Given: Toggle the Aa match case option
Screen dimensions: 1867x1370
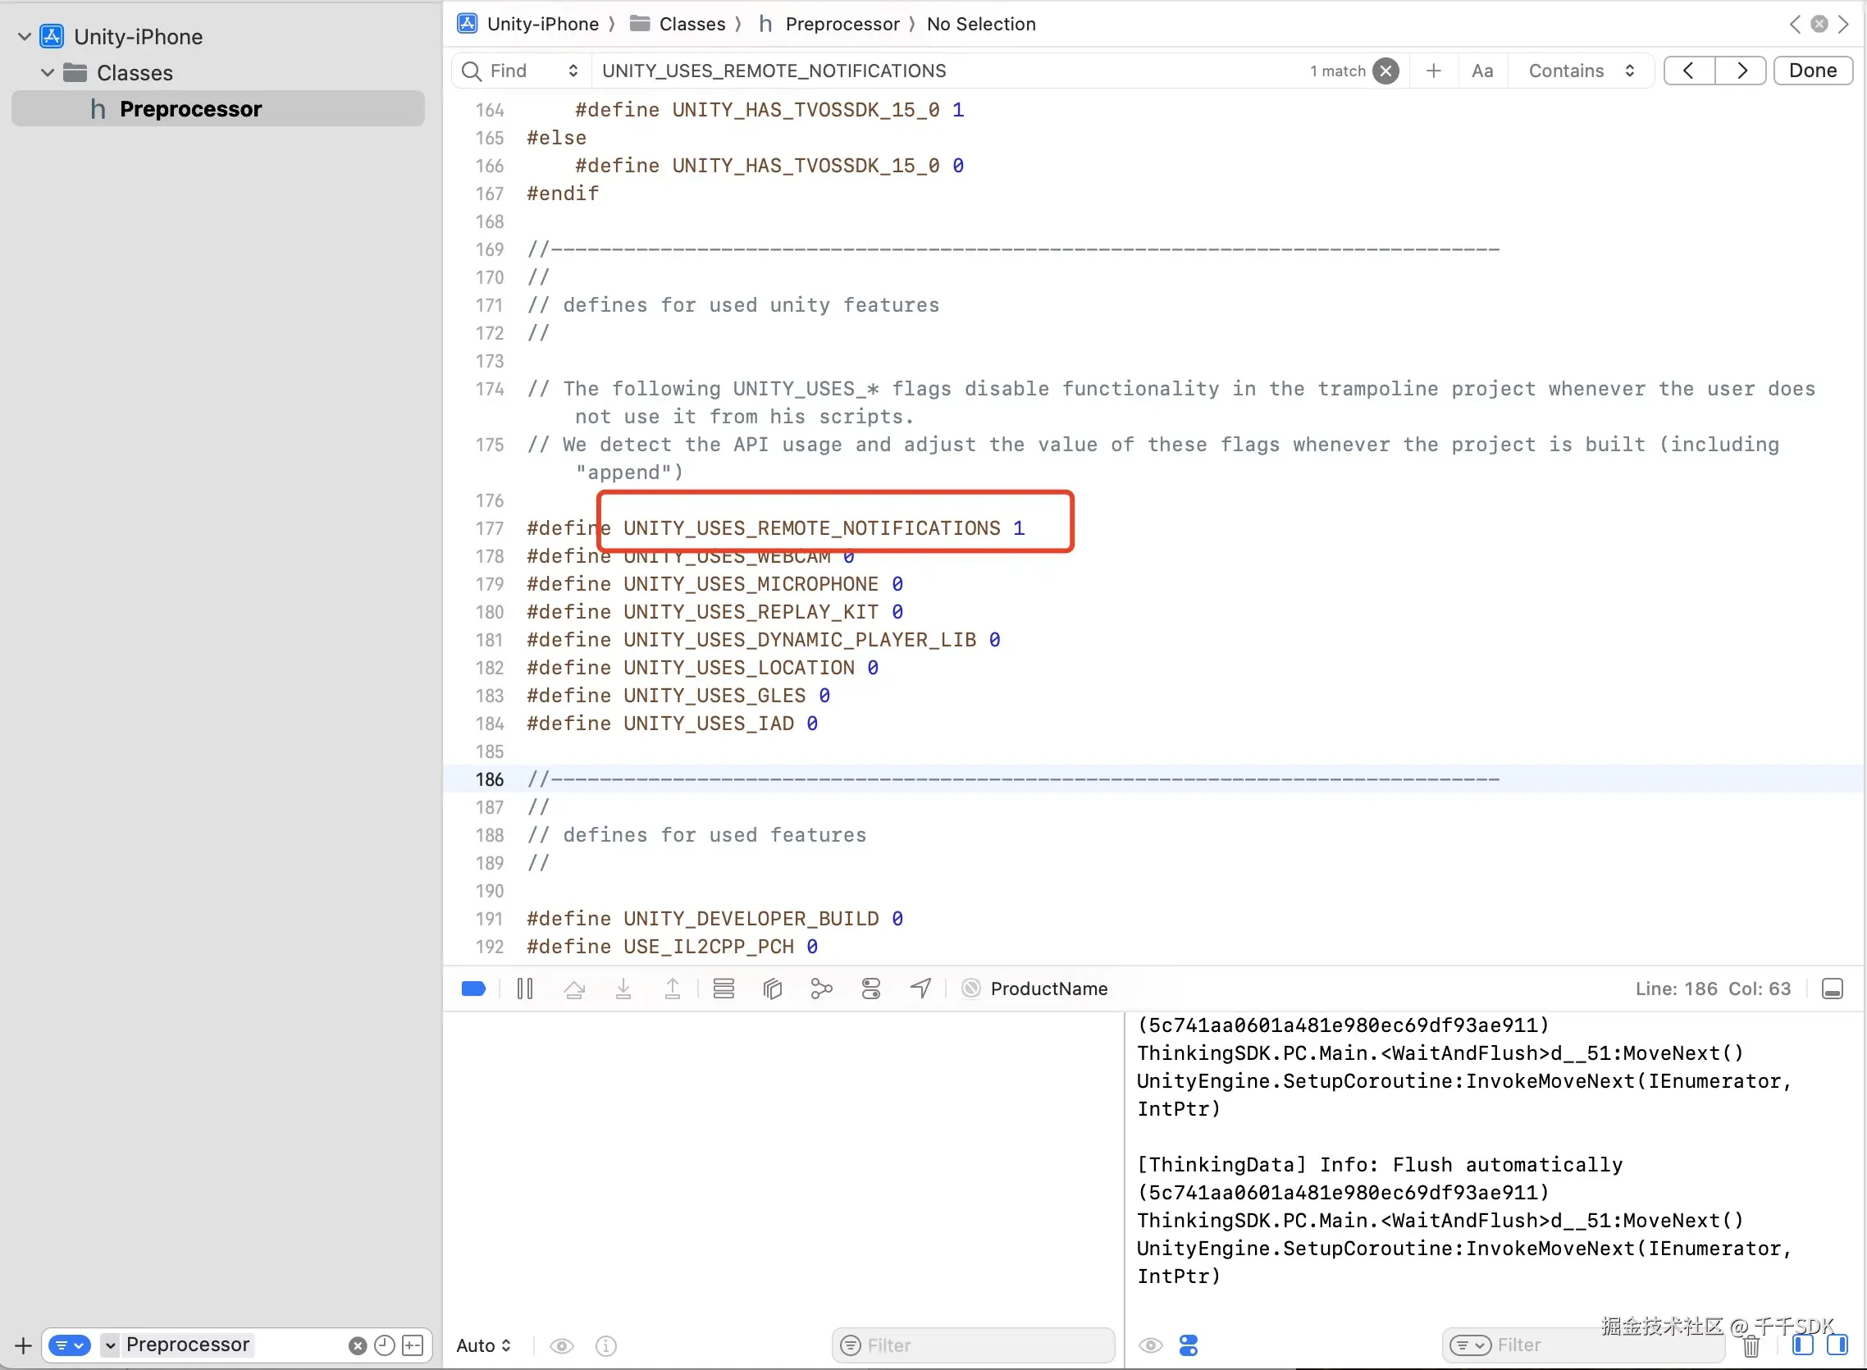Looking at the screenshot, I should click(x=1481, y=71).
